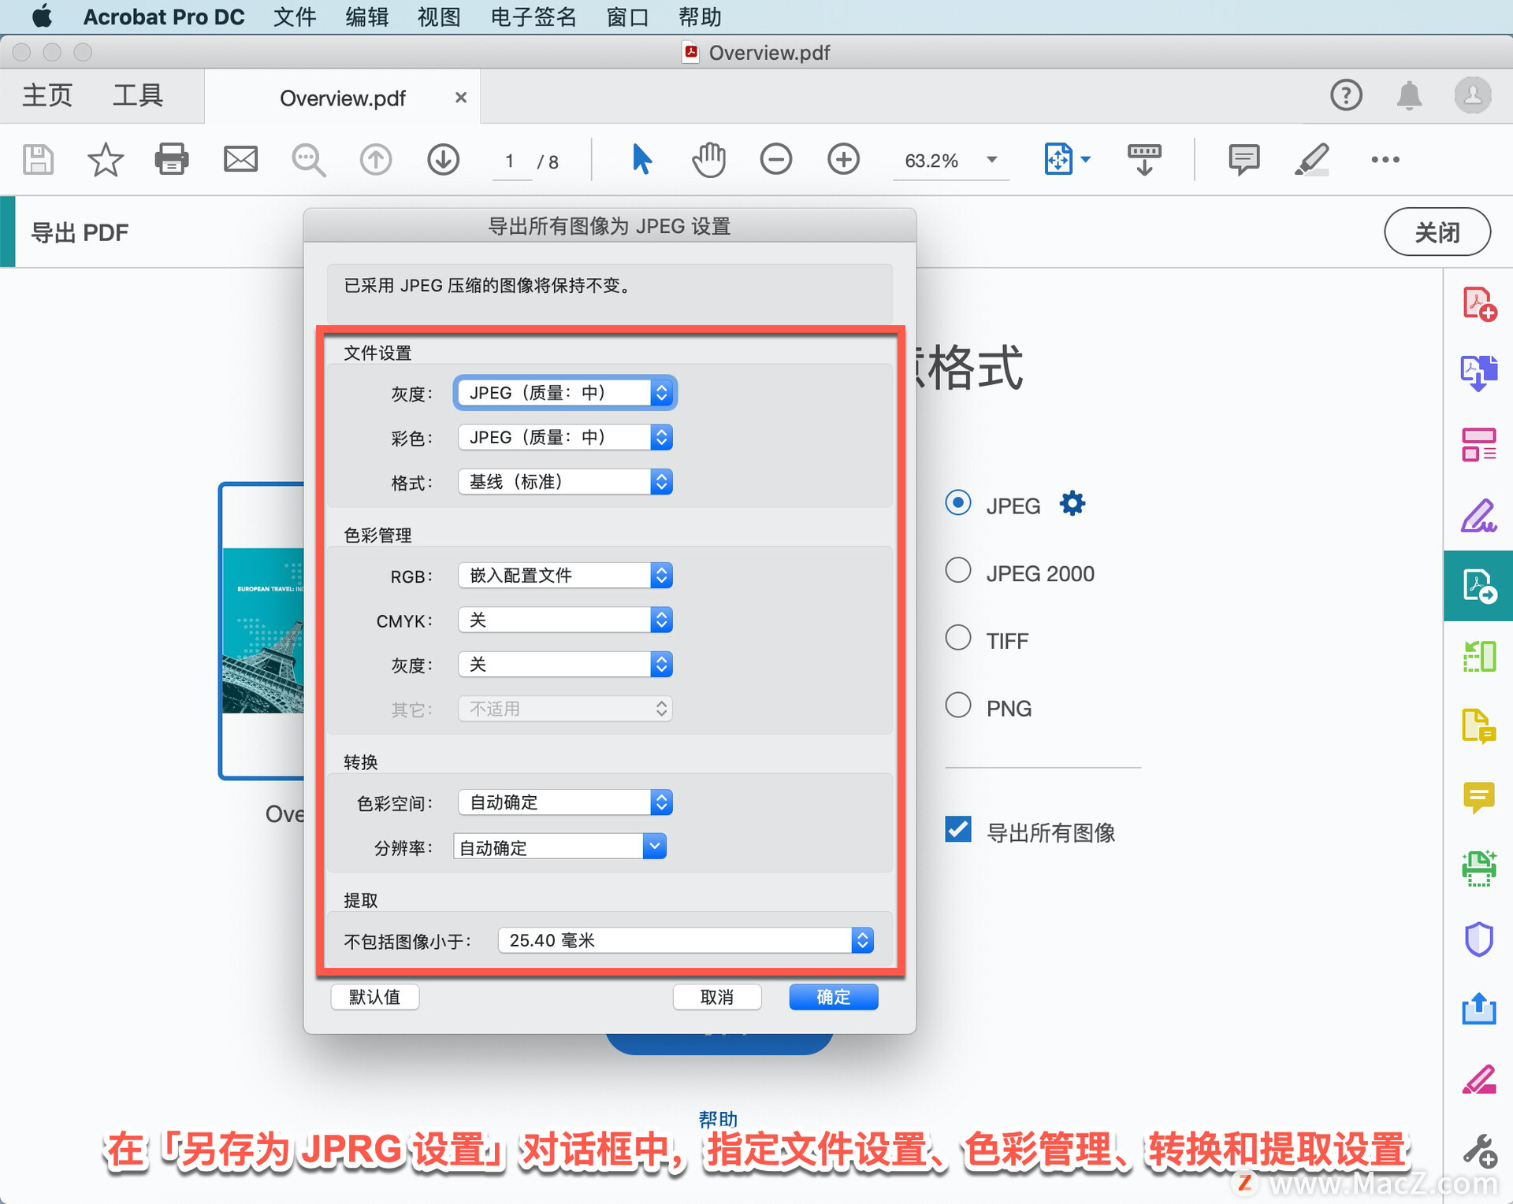Click the 默认值 button
Screen dimensions: 1513x1204
(x=374, y=997)
